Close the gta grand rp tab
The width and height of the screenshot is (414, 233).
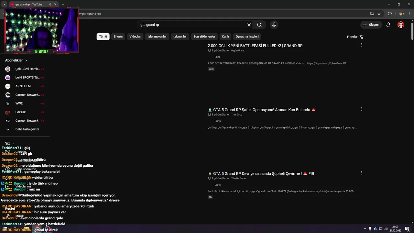55,5
